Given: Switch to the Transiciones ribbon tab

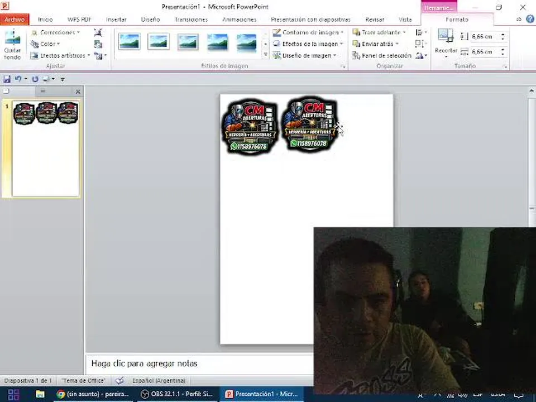Looking at the screenshot, I should [x=191, y=20].
